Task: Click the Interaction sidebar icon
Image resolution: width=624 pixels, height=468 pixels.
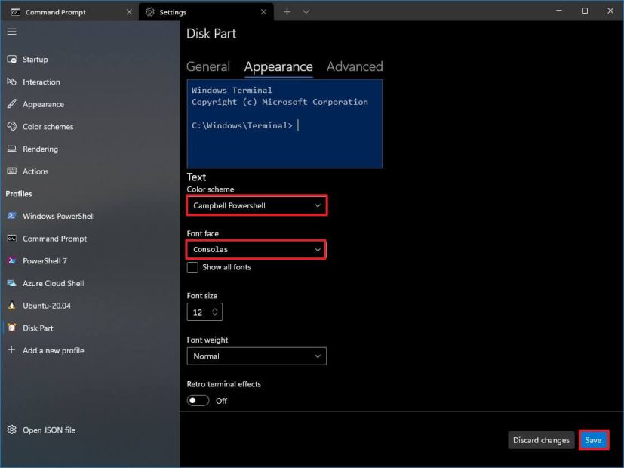Action: [11, 82]
